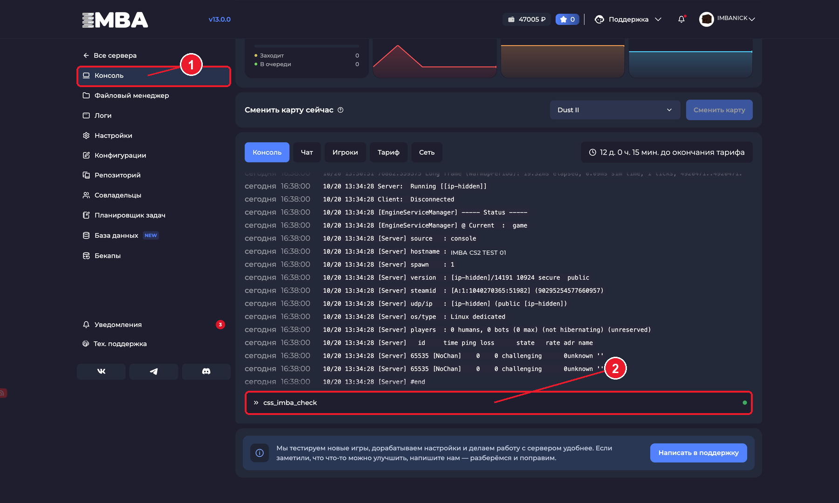The image size is (839, 503).
Task: Click the back arrow beside Все сервера
Action: tap(86, 55)
